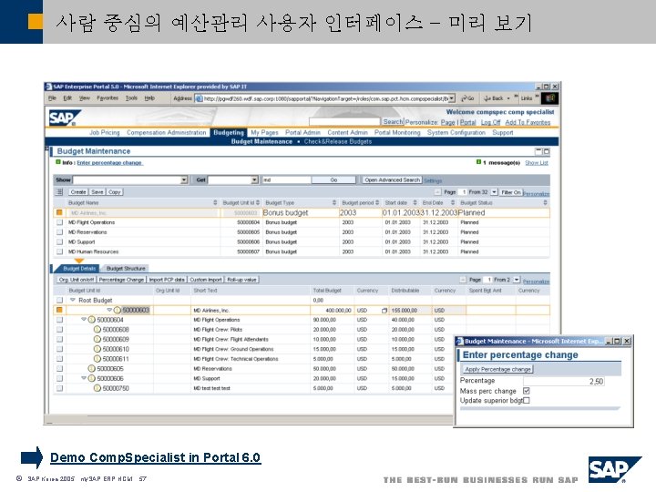Viewport: 656px width, 492px height.
Task: Click the blue arrow beside Demo CompSpecialist link
Action: coord(32,457)
